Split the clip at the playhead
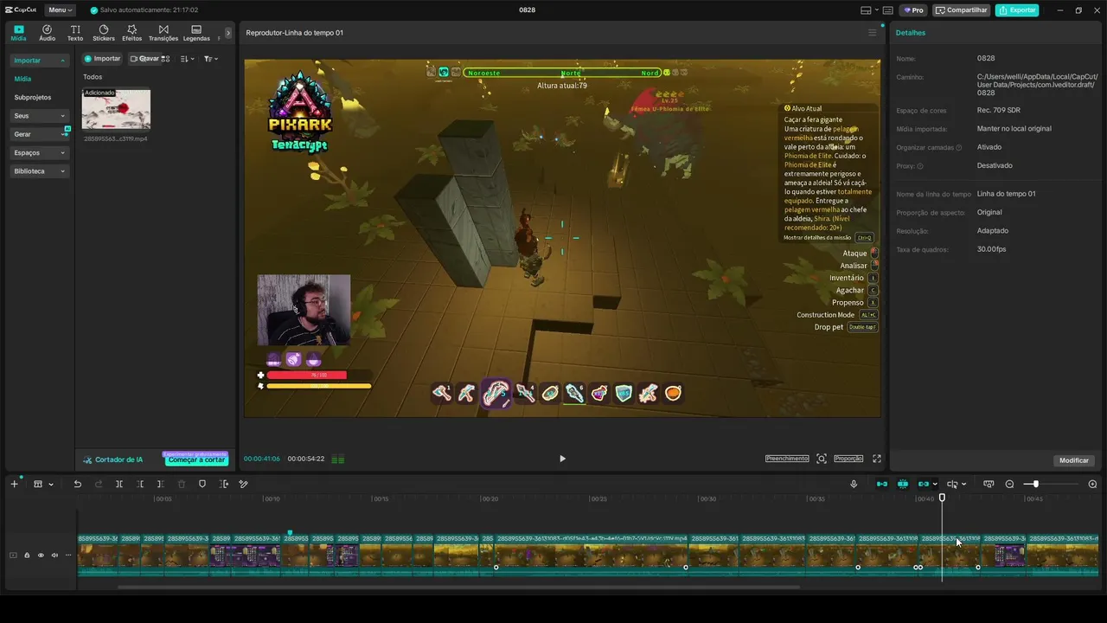Viewport: 1107px width, 623px height. point(119,484)
